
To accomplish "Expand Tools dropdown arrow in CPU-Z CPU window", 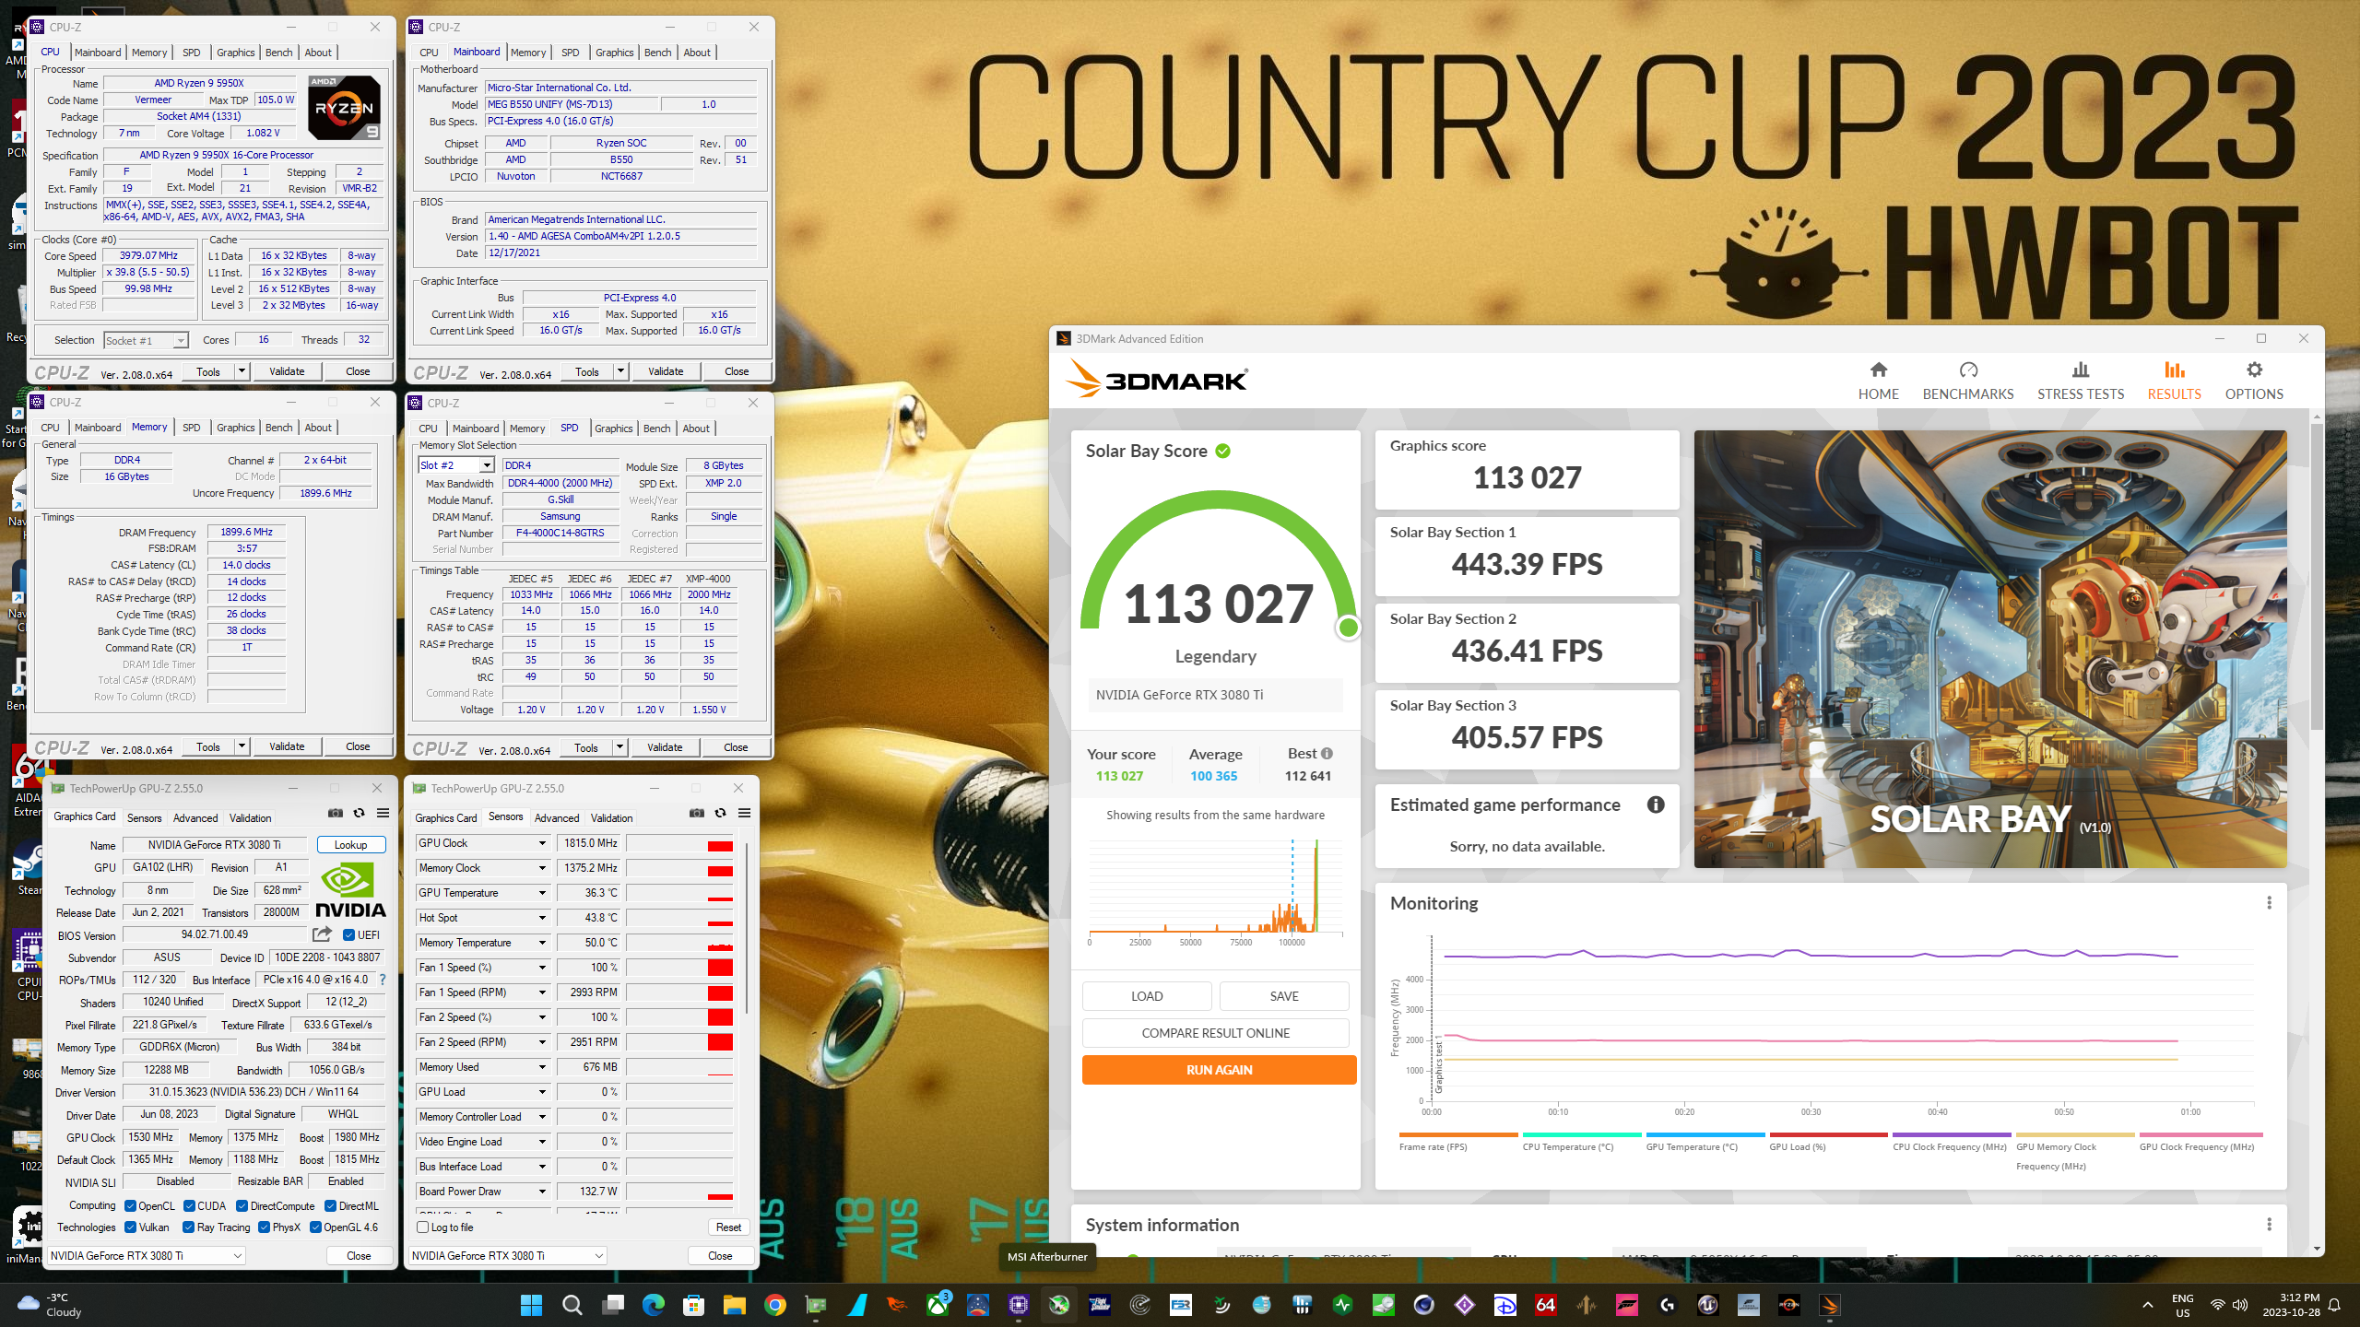I will tap(242, 371).
